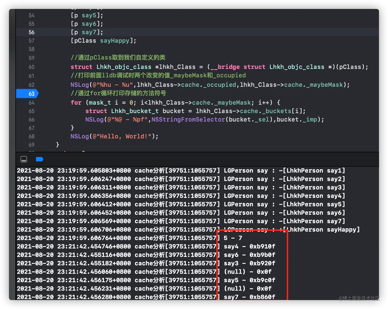Viewport: 388px width, 309px height.
Task: Click the code '[p say7];'
Action: (87, 32)
